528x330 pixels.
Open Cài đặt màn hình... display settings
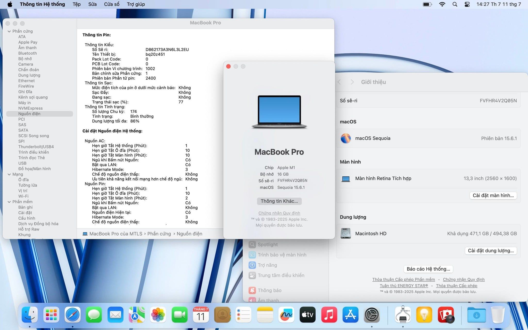click(x=493, y=195)
